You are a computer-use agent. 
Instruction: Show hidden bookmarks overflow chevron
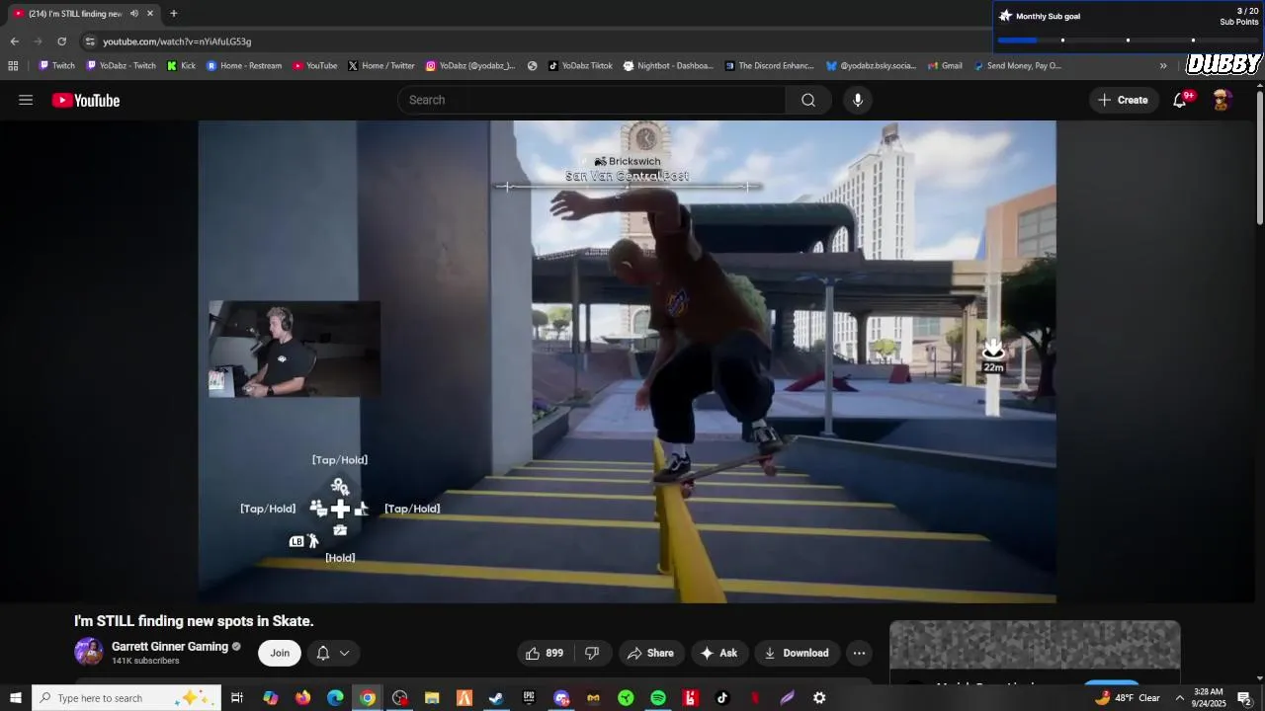pos(1163,66)
